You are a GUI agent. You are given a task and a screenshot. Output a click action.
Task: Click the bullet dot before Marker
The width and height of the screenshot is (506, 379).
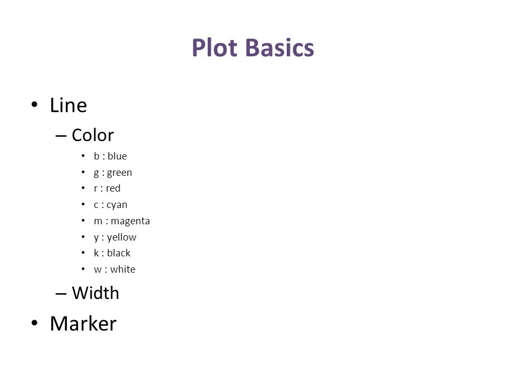click(x=35, y=323)
